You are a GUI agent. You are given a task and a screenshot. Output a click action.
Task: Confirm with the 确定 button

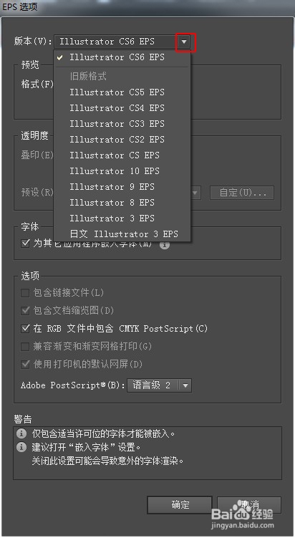coord(180,505)
